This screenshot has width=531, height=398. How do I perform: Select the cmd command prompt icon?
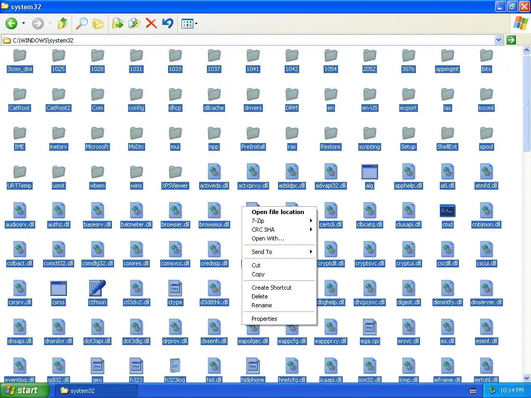[447, 210]
